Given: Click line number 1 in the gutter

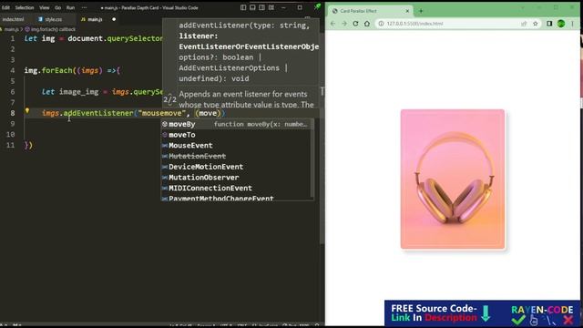Looking at the screenshot, I should pyautogui.click(x=13, y=38).
